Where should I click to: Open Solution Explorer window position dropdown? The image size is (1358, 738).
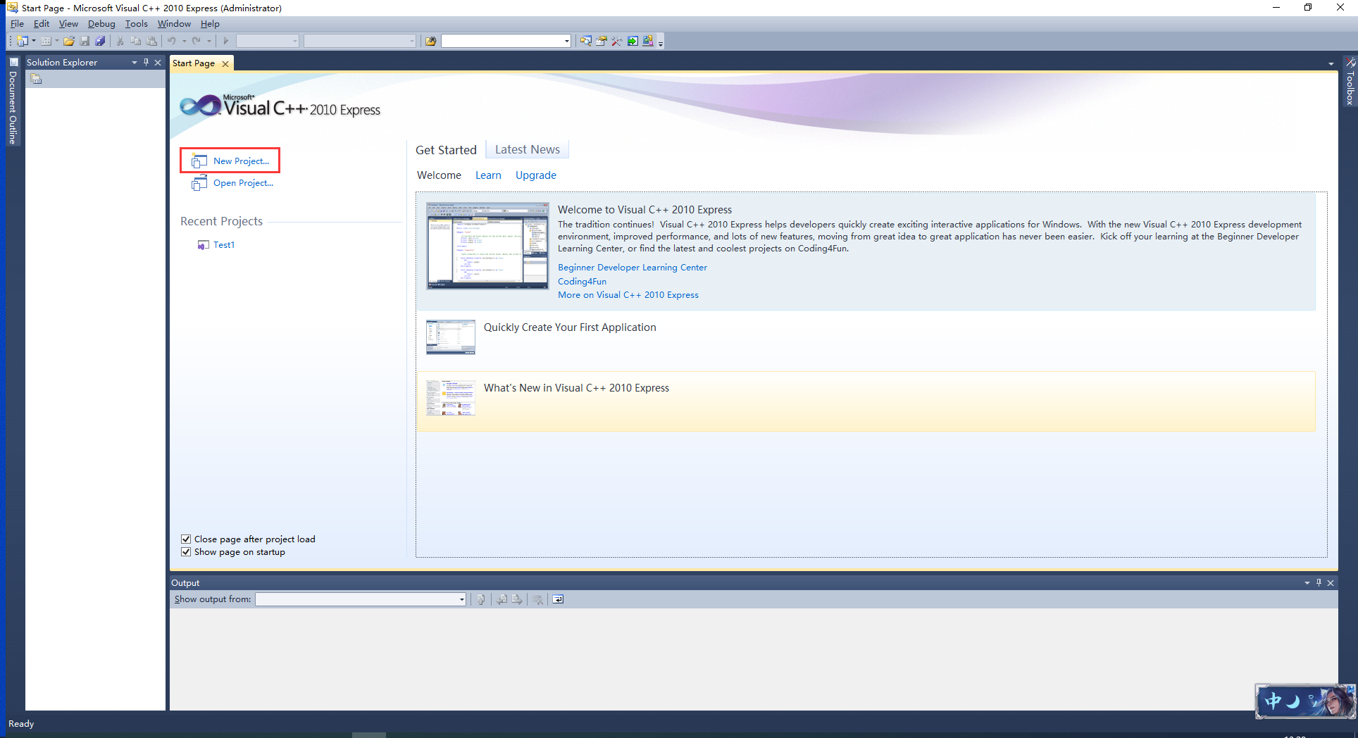(x=135, y=63)
